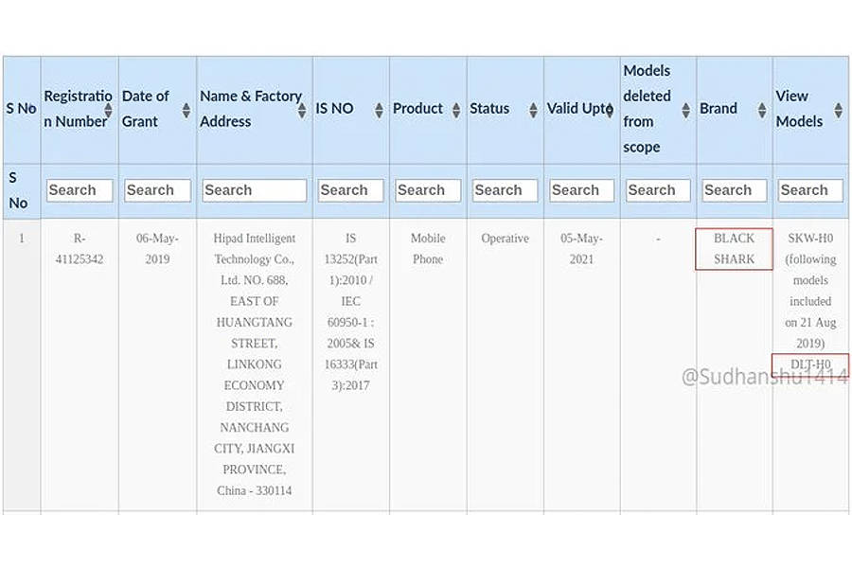Select the Product header label

tap(417, 109)
